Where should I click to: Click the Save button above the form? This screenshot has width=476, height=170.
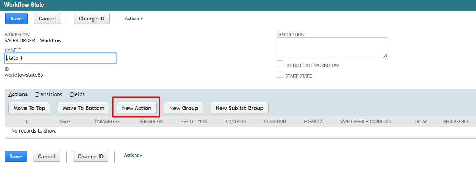pyautogui.click(x=16, y=19)
